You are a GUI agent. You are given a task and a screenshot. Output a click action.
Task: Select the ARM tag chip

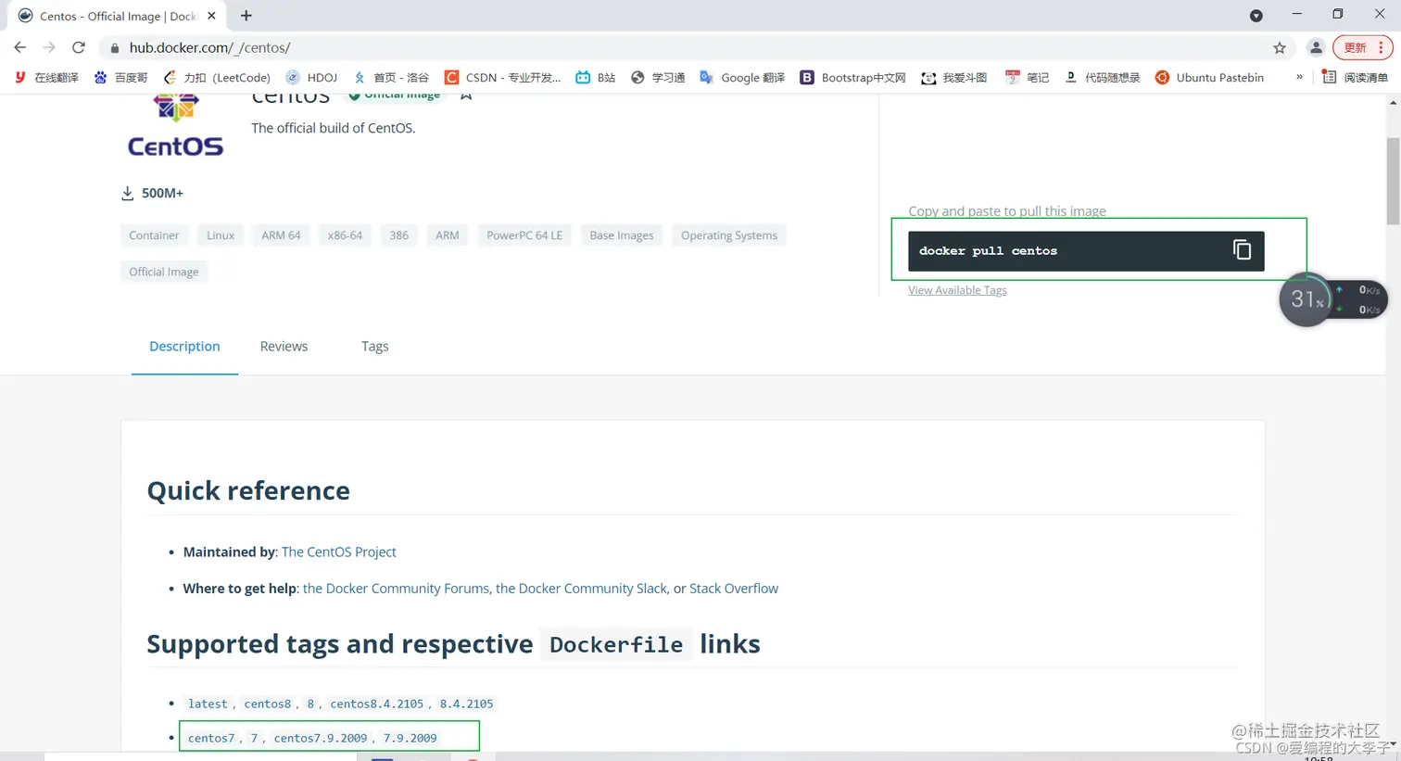coord(448,235)
